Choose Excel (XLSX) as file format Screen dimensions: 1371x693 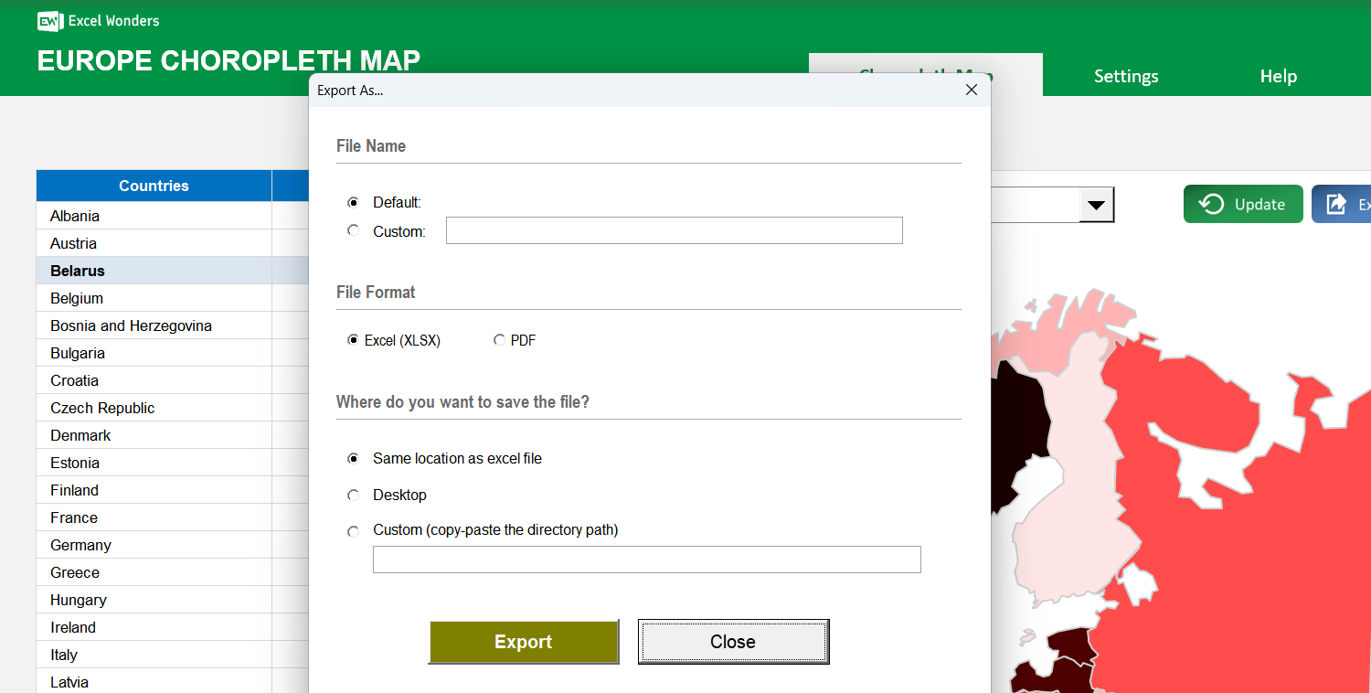tap(353, 339)
